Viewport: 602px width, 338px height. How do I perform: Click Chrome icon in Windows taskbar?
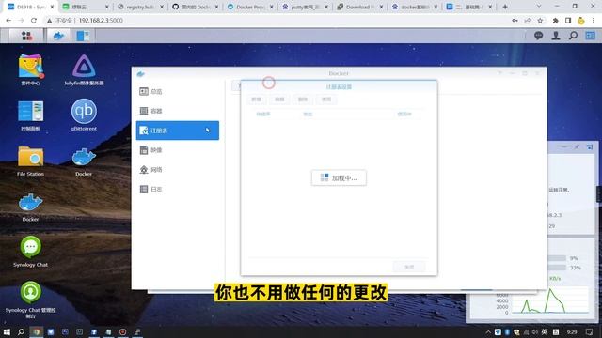pos(37,331)
